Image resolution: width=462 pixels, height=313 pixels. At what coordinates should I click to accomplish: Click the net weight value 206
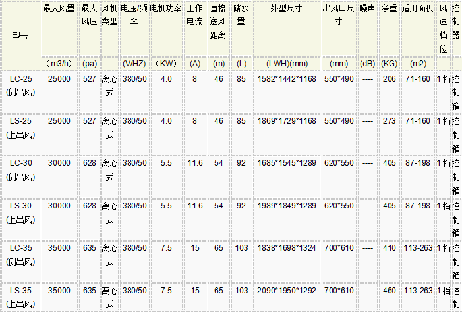click(x=389, y=78)
